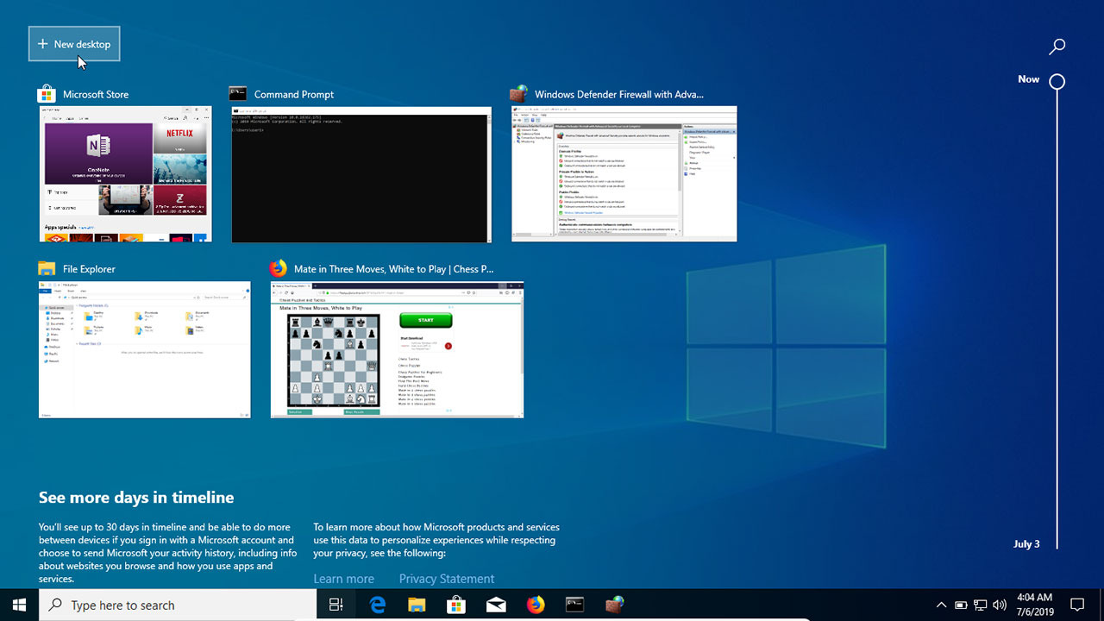The image size is (1104, 621).
Task: Click the "Learn more" link
Action: 343,578
